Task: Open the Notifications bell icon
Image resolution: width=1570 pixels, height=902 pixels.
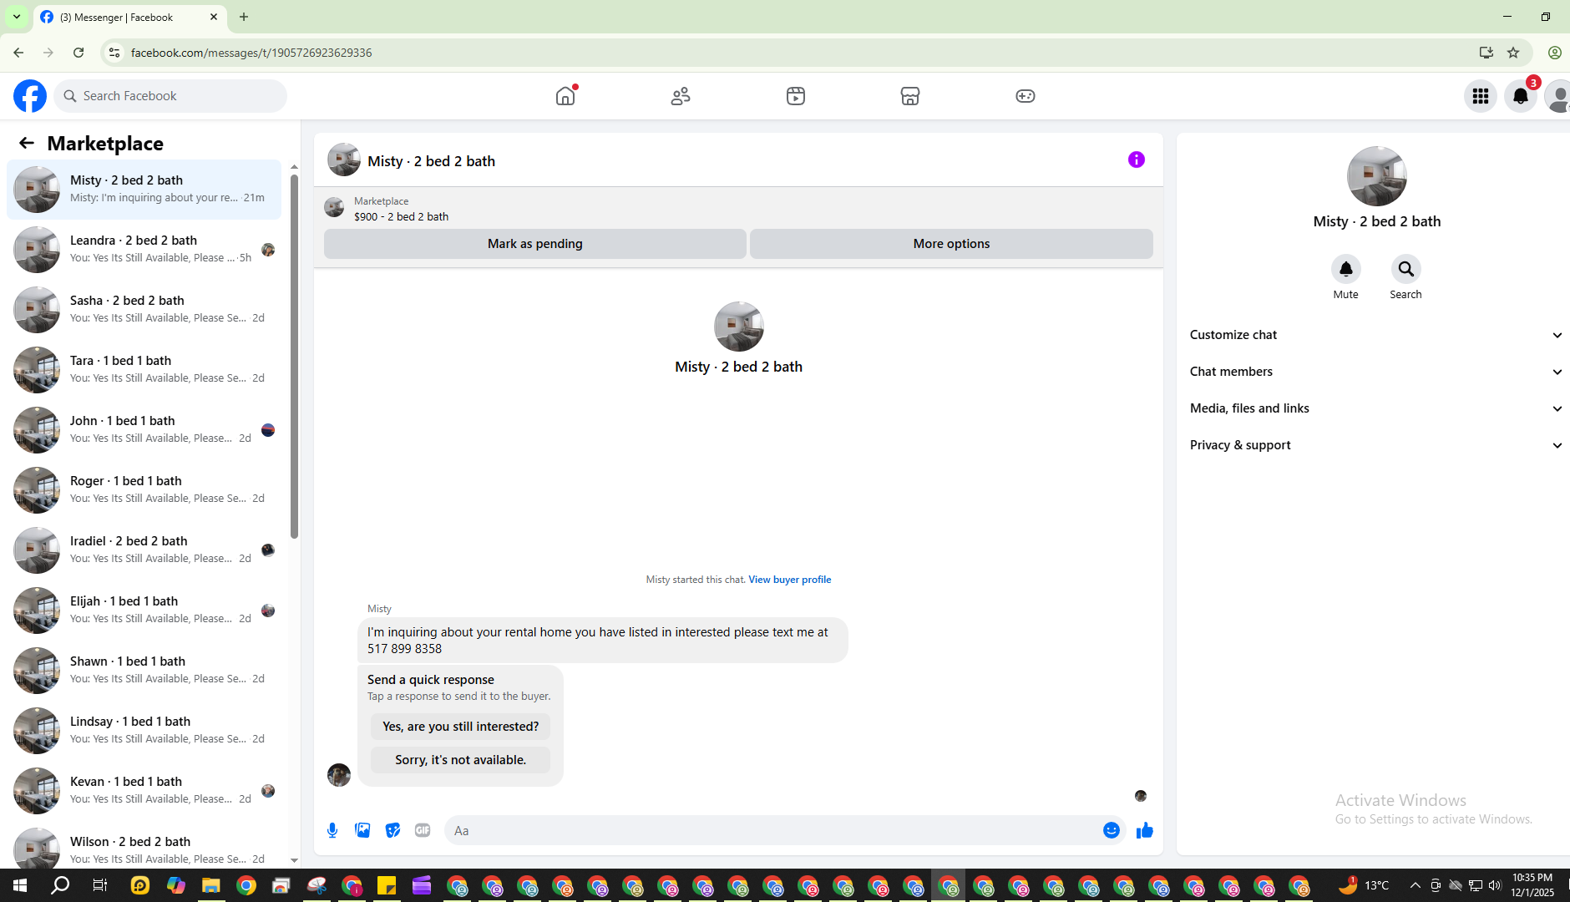Action: pos(1521,96)
